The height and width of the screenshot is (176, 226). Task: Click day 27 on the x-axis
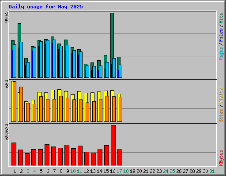tap(185, 171)
